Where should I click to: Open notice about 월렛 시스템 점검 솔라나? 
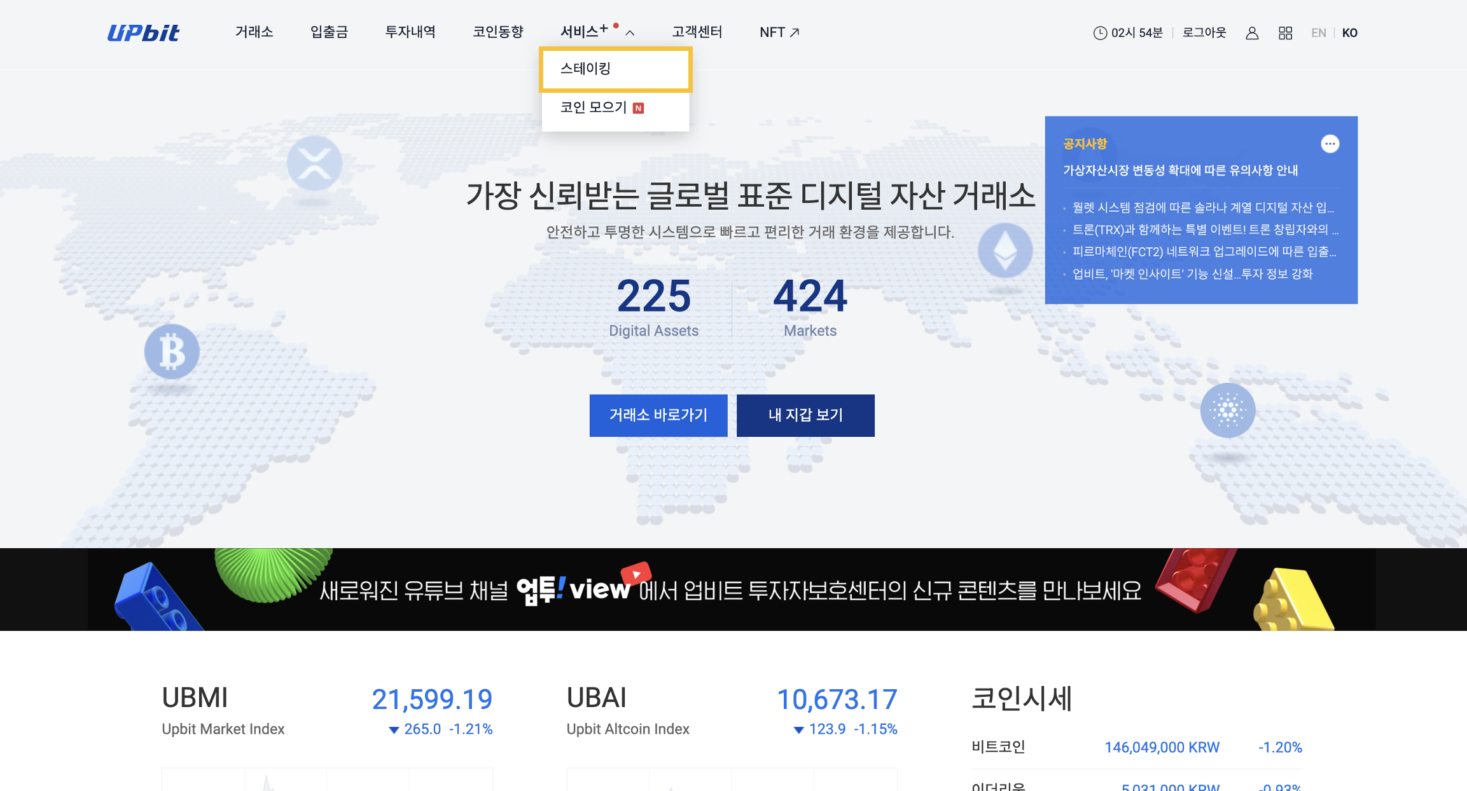[x=1203, y=207]
